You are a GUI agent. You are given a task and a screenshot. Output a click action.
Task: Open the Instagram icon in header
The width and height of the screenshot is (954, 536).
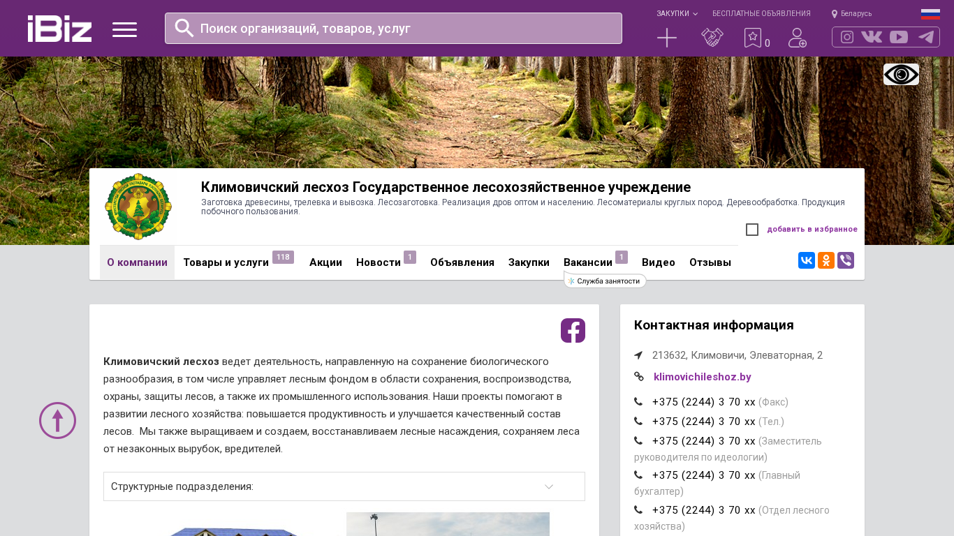click(847, 37)
